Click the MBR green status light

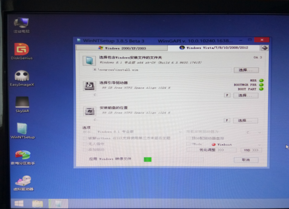(x=261, y=80)
